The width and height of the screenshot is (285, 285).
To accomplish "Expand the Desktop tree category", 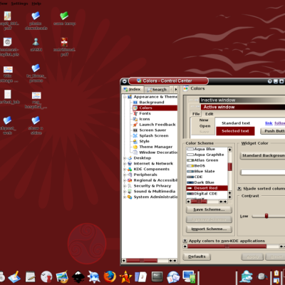I will [x=125, y=158].
